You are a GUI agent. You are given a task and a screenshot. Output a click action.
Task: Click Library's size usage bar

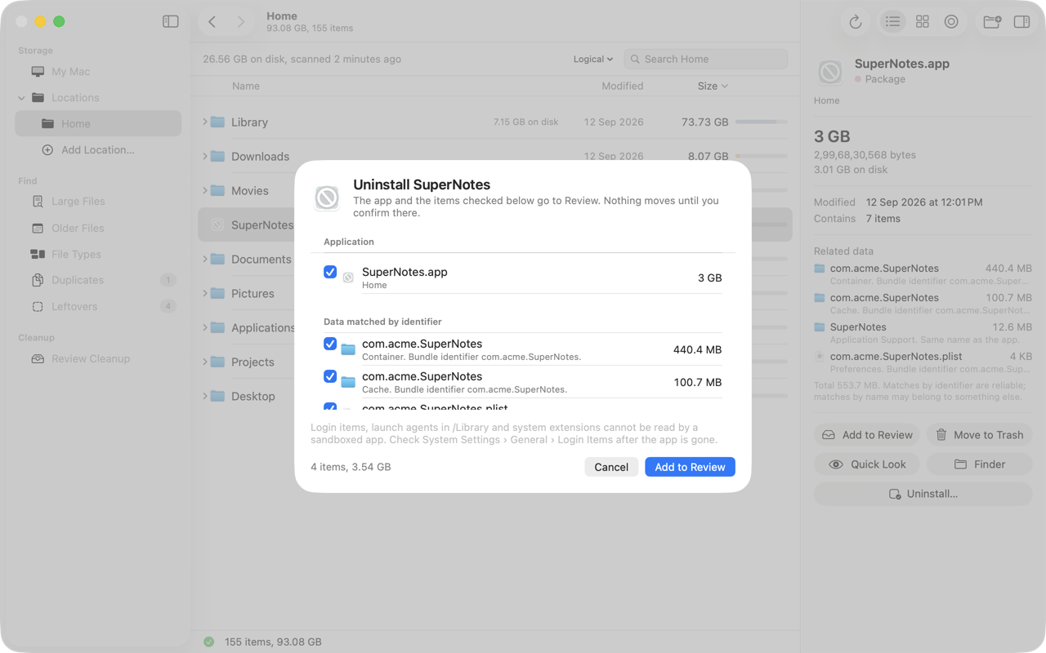pos(761,122)
